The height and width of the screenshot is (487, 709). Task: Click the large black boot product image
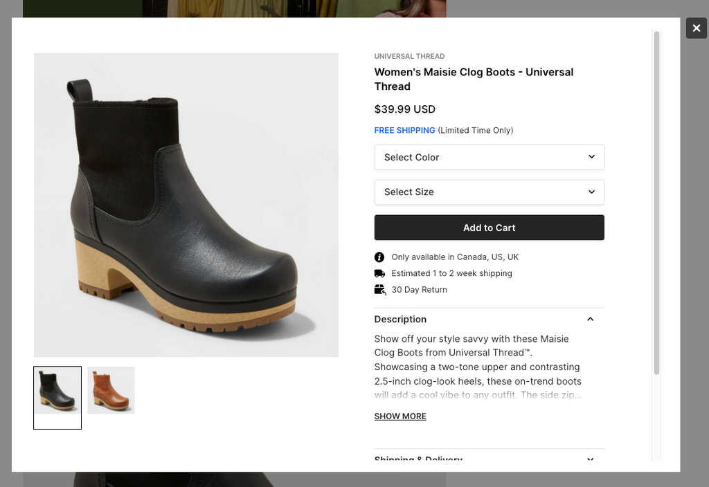(186, 205)
